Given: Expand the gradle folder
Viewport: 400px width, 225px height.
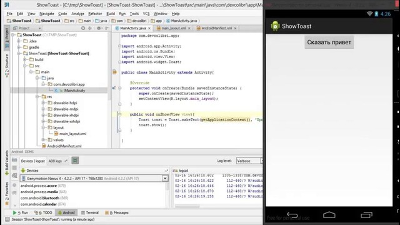Looking at the screenshot, I should tap(19, 47).
